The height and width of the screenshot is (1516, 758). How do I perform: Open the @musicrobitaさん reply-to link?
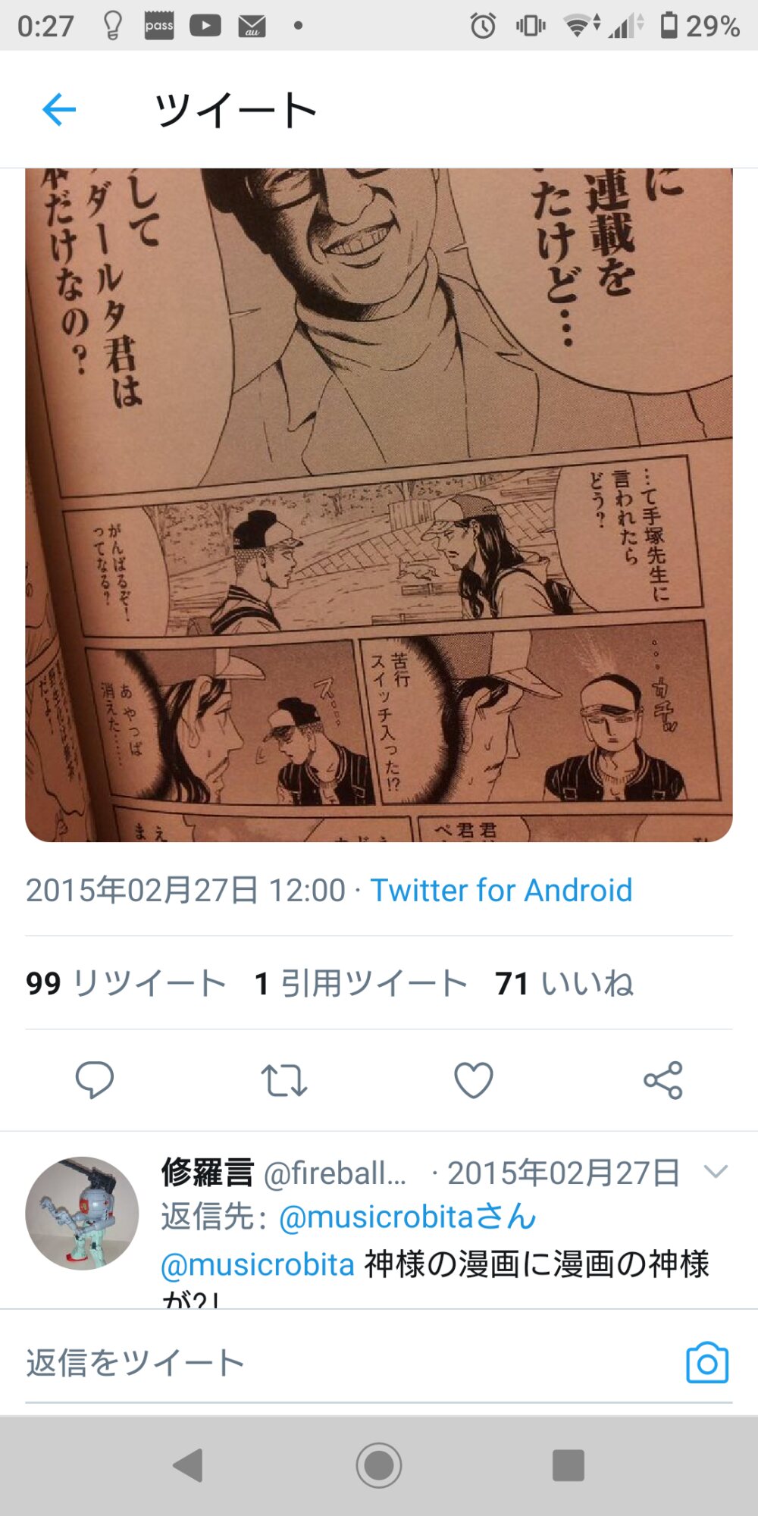tap(408, 1217)
